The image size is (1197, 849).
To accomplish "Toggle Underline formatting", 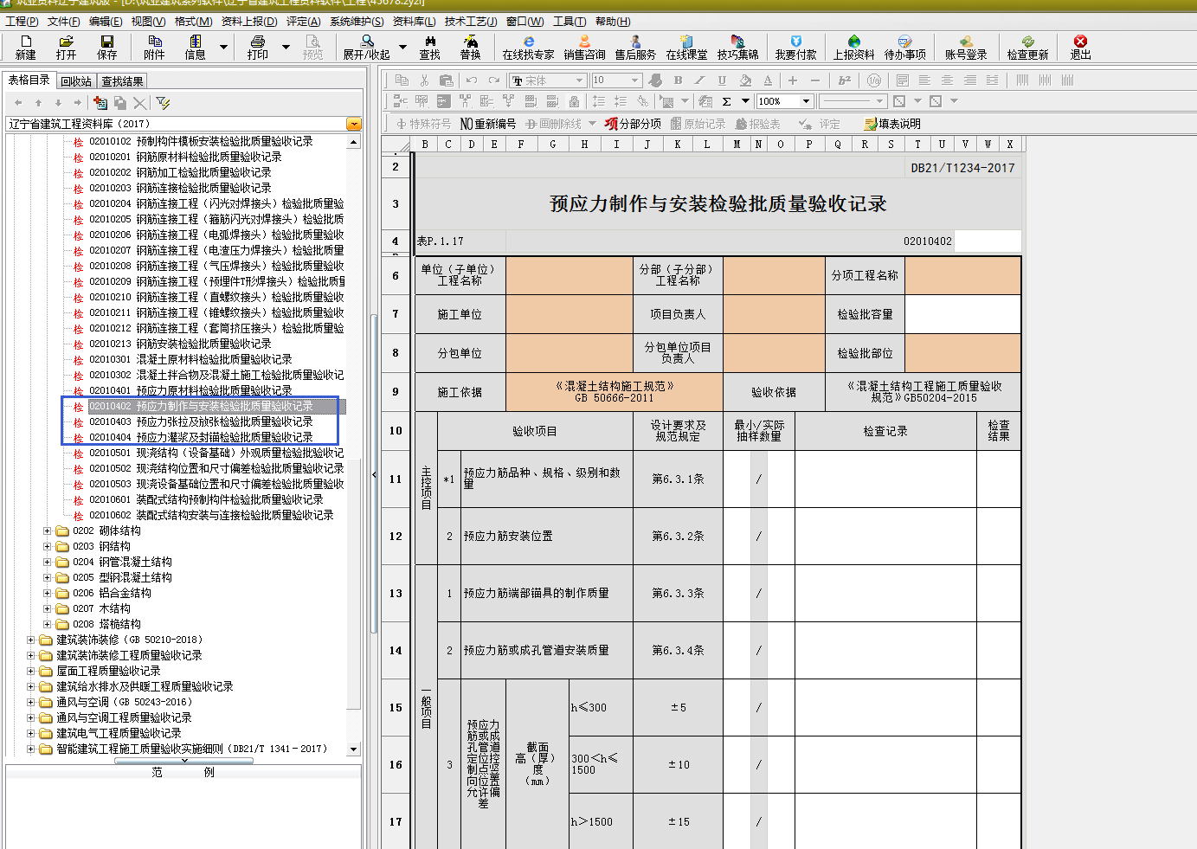I will [x=722, y=80].
